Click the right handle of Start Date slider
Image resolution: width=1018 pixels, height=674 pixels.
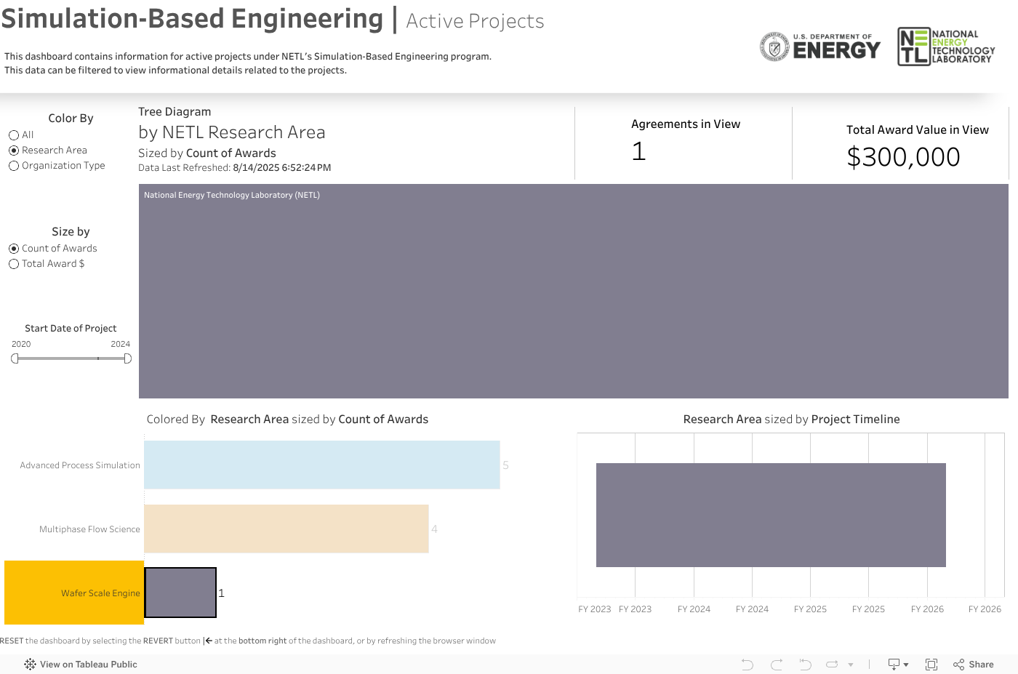coord(128,358)
